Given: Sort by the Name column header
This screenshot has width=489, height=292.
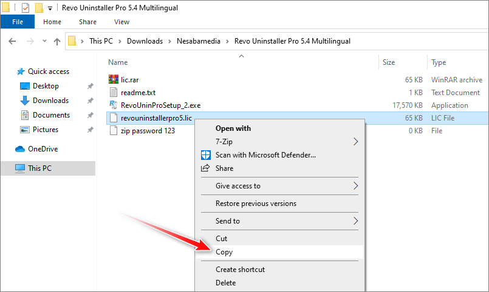Looking at the screenshot, I should point(118,62).
